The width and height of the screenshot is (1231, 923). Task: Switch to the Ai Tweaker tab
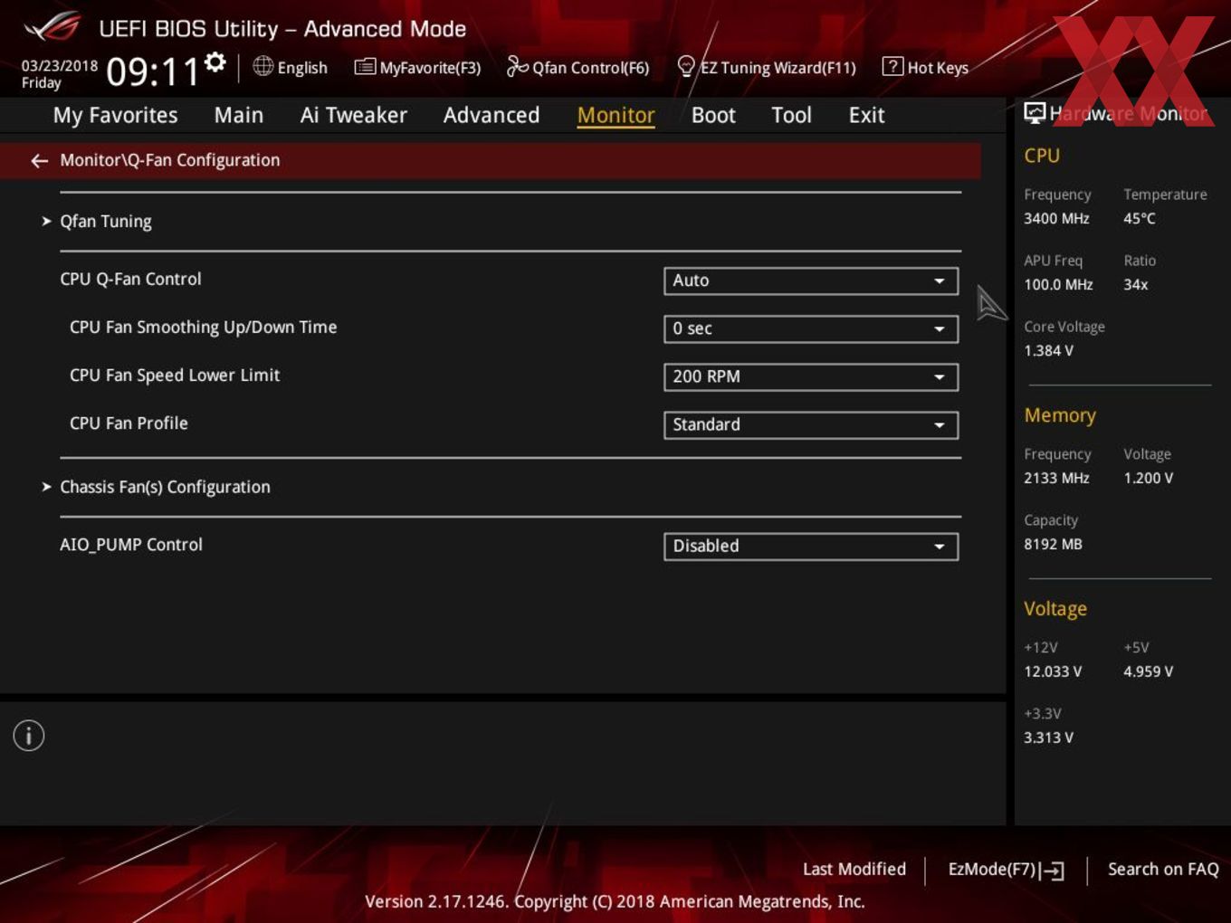point(353,115)
